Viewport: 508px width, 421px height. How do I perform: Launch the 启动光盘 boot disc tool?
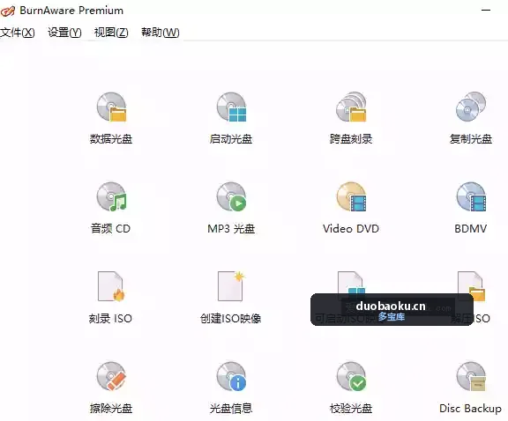pos(231,118)
